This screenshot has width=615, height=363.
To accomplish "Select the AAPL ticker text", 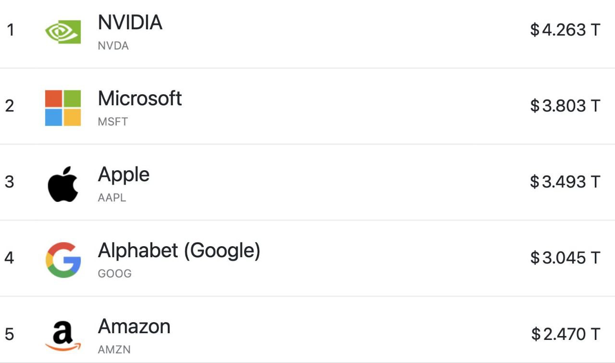I will (x=112, y=198).
